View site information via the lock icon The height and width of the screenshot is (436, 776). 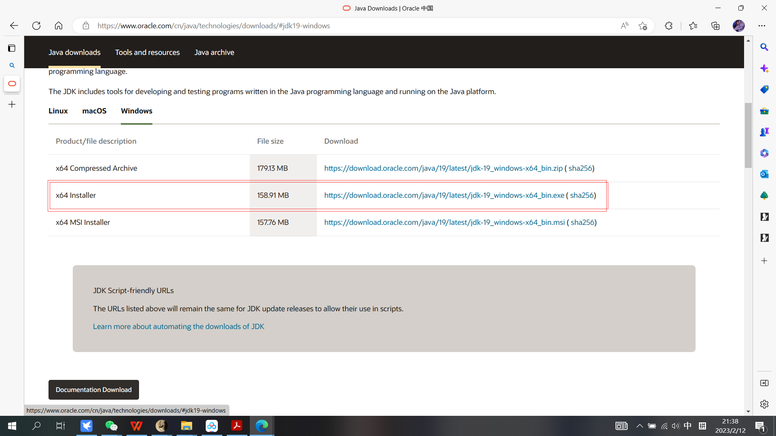click(x=86, y=26)
